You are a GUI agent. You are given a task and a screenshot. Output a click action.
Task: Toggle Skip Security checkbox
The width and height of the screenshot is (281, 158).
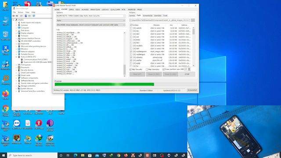click(131, 69)
